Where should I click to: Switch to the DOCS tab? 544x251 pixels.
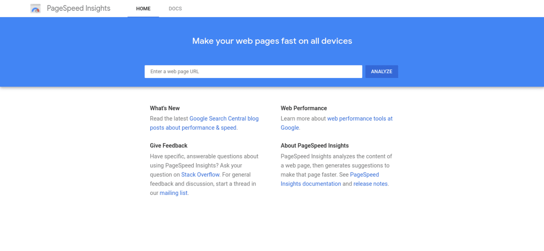click(x=175, y=9)
